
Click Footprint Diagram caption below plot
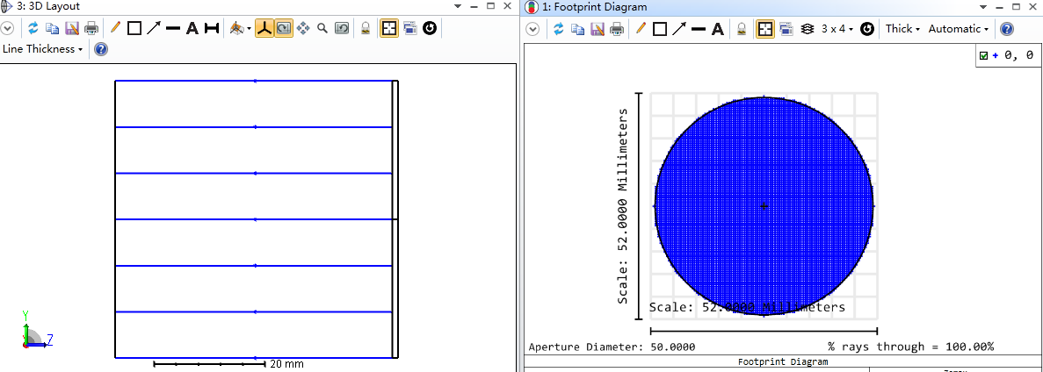coord(783,362)
